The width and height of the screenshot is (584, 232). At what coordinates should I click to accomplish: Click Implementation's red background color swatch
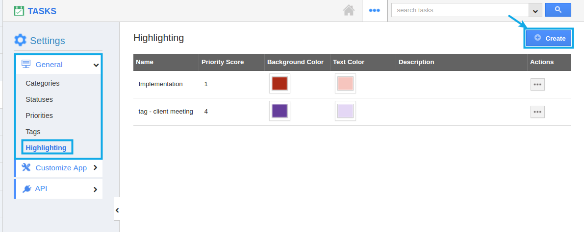pyautogui.click(x=279, y=84)
